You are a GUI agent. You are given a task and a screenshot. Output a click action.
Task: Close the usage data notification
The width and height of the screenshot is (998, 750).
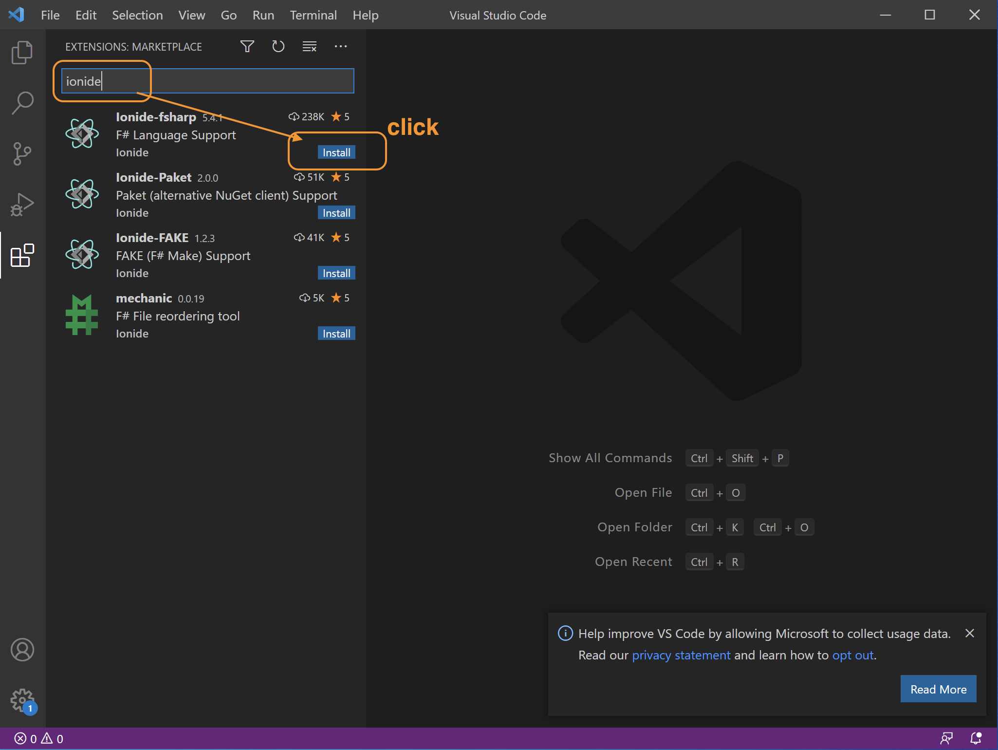(969, 633)
